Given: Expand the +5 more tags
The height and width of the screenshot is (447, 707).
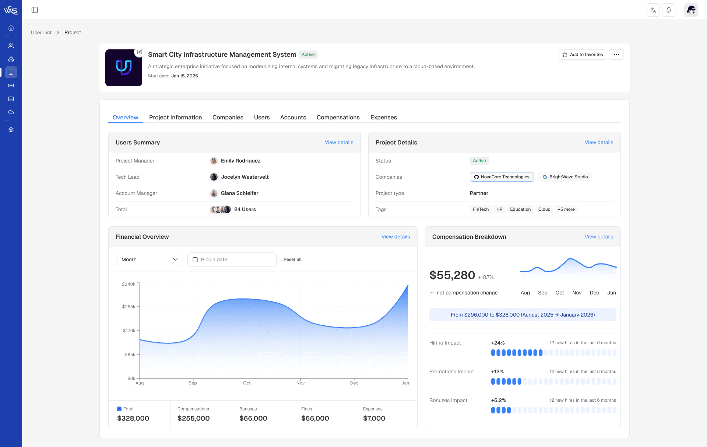Looking at the screenshot, I should point(566,209).
